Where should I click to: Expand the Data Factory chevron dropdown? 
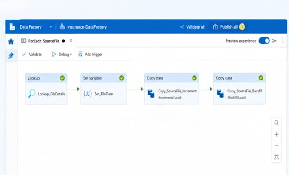[x=51, y=27]
